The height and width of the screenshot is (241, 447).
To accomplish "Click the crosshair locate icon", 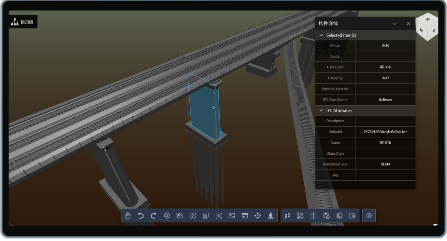I will (x=258, y=216).
